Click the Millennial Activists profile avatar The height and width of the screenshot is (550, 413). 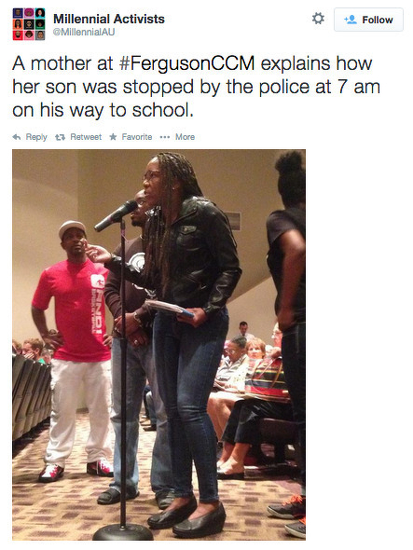[29, 24]
